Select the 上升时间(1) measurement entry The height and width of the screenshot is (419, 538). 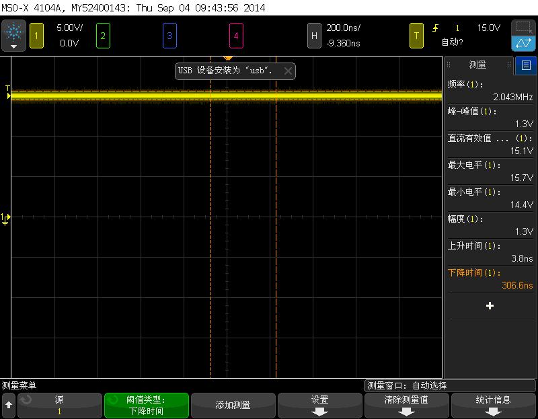click(490, 252)
